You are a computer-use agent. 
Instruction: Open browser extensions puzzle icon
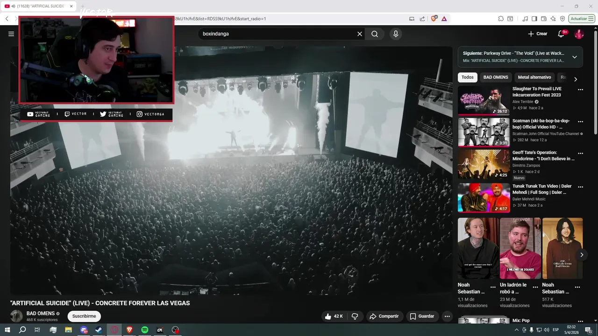(501, 19)
